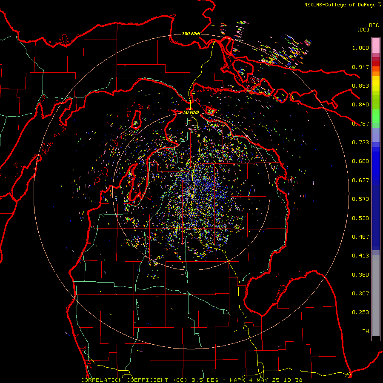Click the 0.413 legend value
383x383 pixels.
click(x=360, y=256)
